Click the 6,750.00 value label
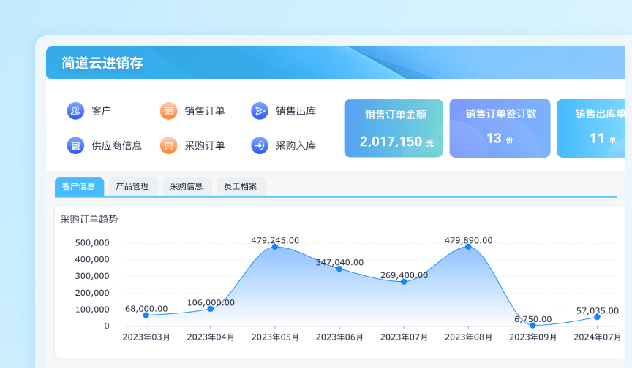 pyautogui.click(x=533, y=319)
